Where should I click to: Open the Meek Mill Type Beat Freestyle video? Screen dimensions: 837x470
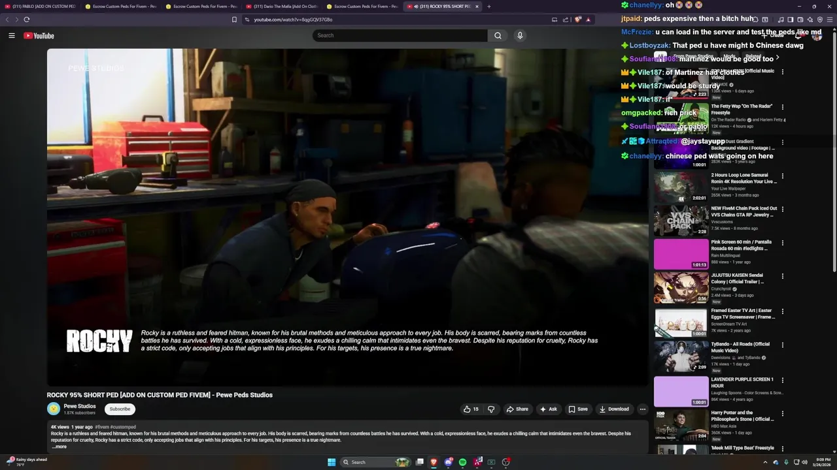click(x=743, y=448)
